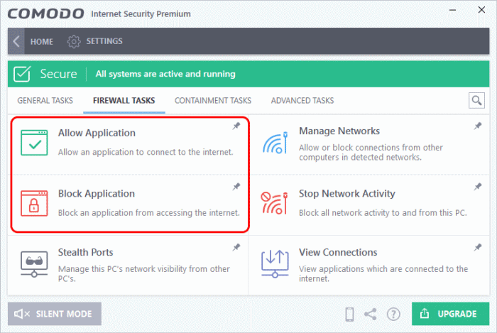Open the Block Application task title
This screenshot has height=333, width=497.
point(97,193)
